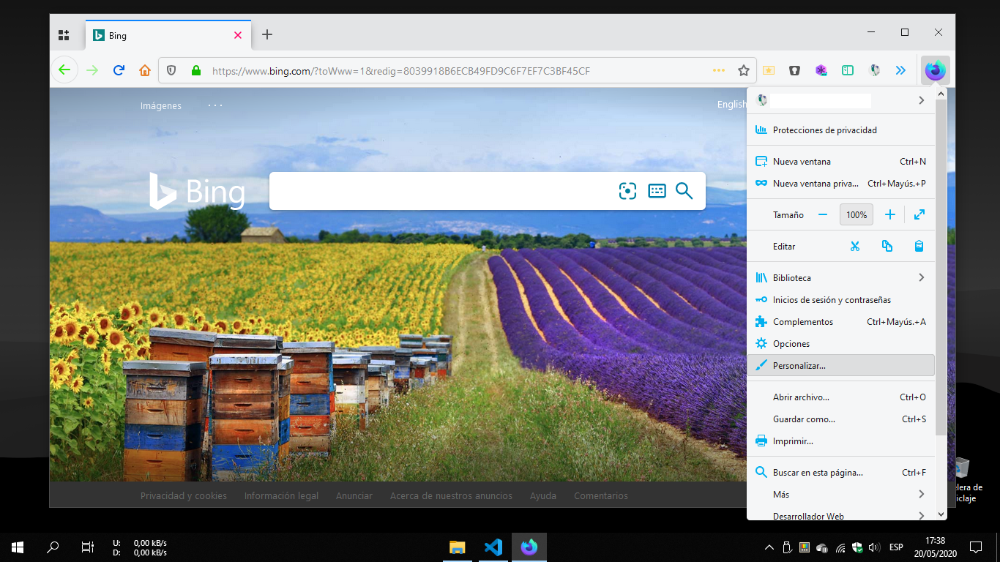The width and height of the screenshot is (1000, 562).
Task: Select Abrir archivo... menu item
Action: pyautogui.click(x=840, y=397)
